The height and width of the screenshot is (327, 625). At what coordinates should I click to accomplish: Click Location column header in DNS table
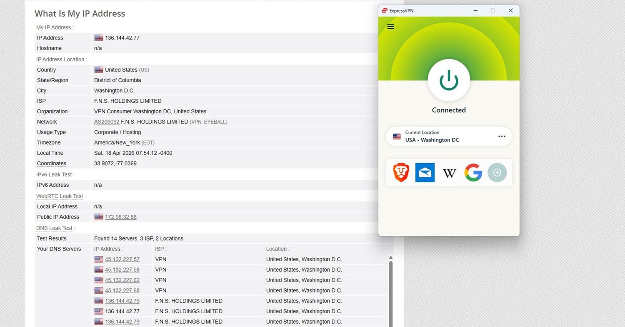[278, 249]
